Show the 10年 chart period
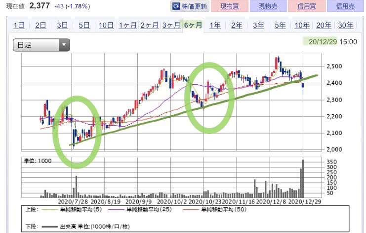This screenshot has height=233, width=366. 302,25
